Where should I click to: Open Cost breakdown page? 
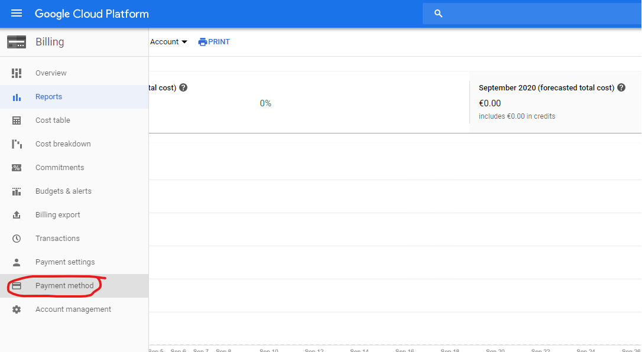[x=74, y=144]
